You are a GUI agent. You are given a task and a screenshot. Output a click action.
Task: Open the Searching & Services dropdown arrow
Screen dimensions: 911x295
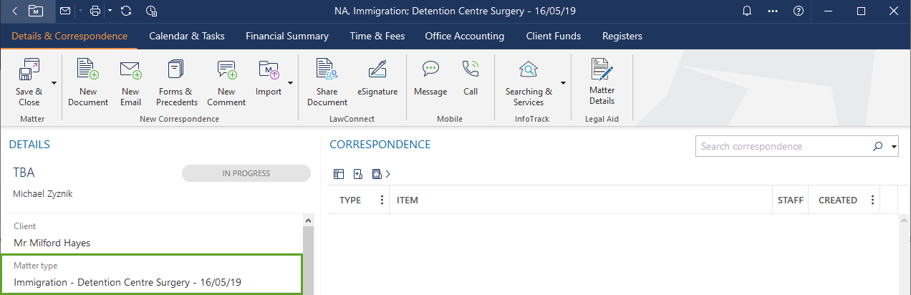[563, 83]
